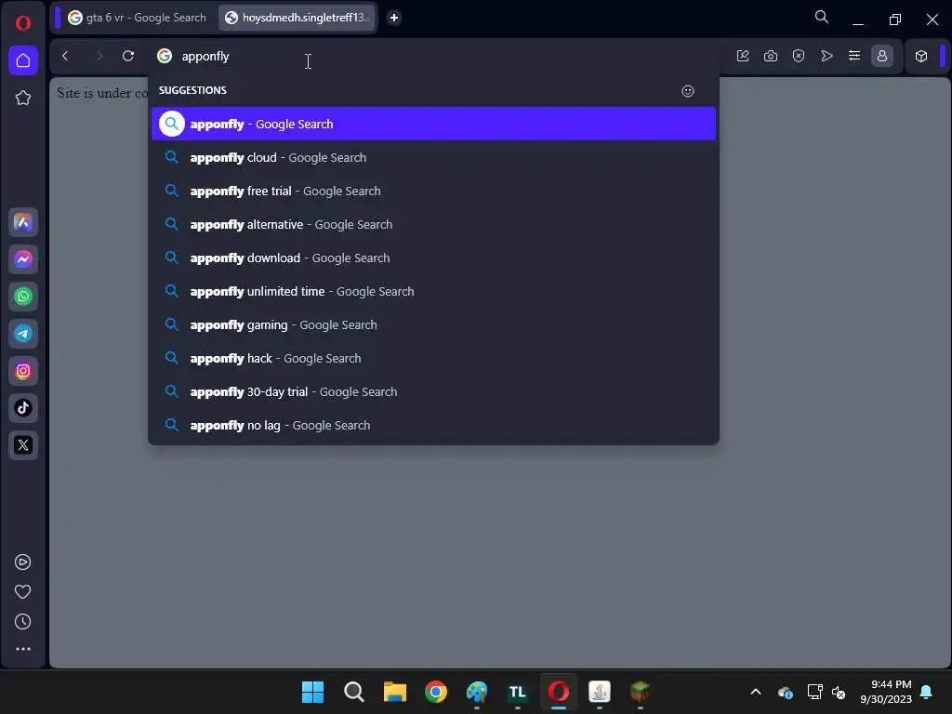Image resolution: width=952 pixels, height=714 pixels.
Task: Select the hoysdmedh.singletreff13 tab
Action: [x=297, y=18]
